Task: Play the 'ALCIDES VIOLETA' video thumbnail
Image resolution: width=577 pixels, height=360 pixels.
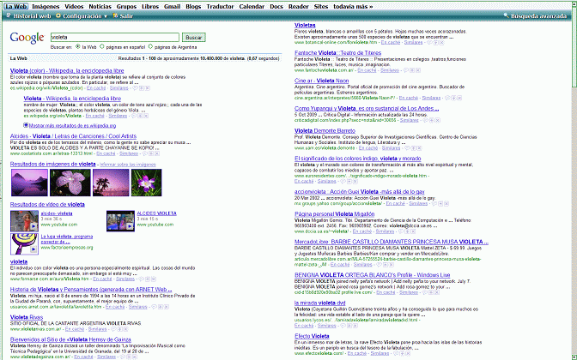Action: pyautogui.click(x=120, y=221)
